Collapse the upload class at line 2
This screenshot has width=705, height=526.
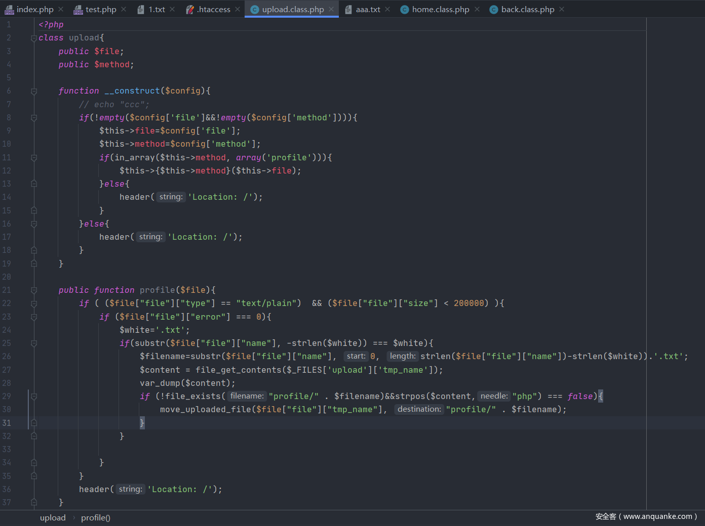click(34, 38)
